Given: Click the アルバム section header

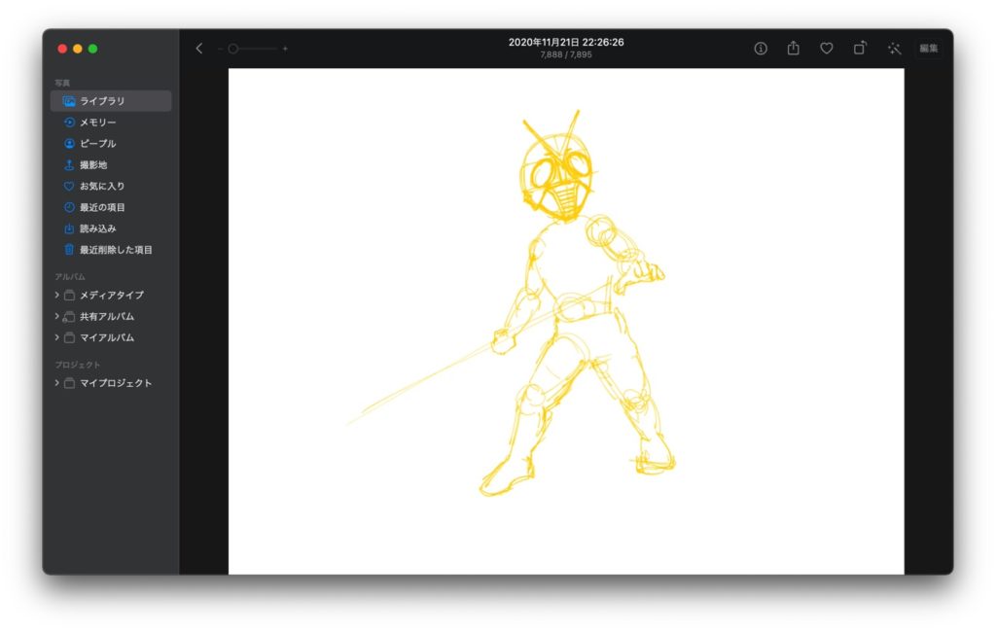Looking at the screenshot, I should pyautogui.click(x=70, y=277).
